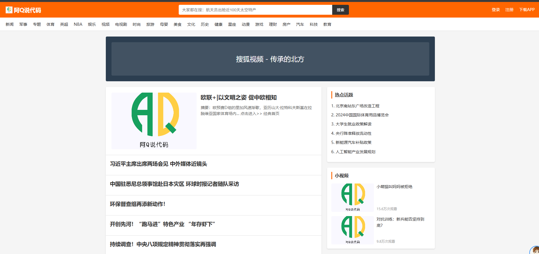Click the 注册 register link

click(x=509, y=10)
